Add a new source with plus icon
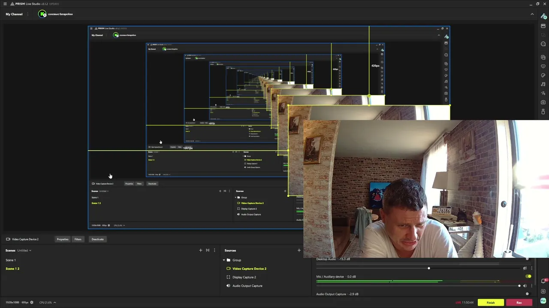The width and height of the screenshot is (549, 308). click(x=299, y=250)
